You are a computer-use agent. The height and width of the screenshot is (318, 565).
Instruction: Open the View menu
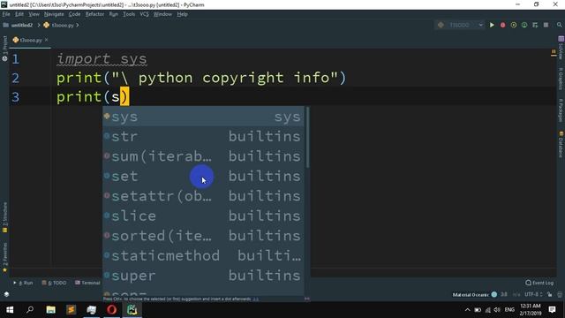[34, 14]
